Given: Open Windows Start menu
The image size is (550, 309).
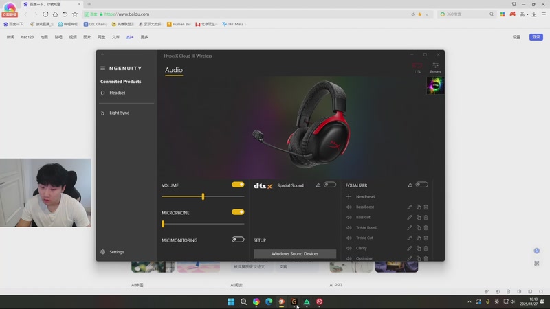Looking at the screenshot, I should (x=231, y=301).
